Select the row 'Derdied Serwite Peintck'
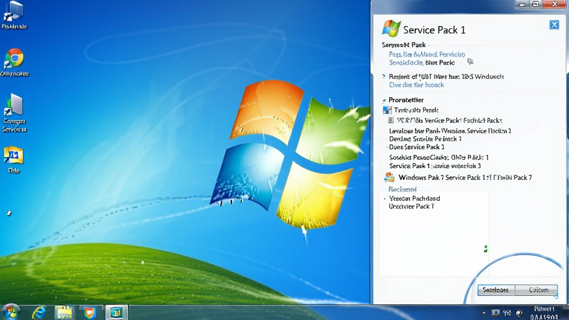 pyautogui.click(x=425, y=139)
